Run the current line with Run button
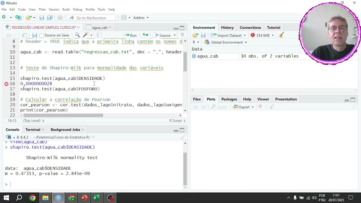361x203 pixels. point(130,35)
